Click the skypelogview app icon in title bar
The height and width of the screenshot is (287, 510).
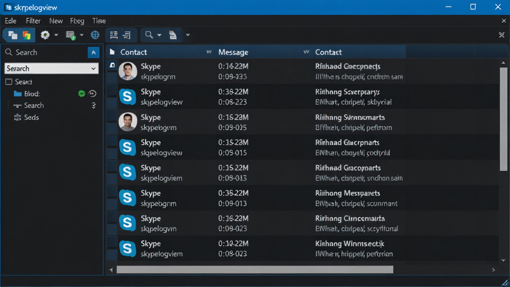point(8,7)
